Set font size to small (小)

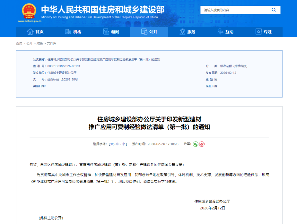(123, 144)
